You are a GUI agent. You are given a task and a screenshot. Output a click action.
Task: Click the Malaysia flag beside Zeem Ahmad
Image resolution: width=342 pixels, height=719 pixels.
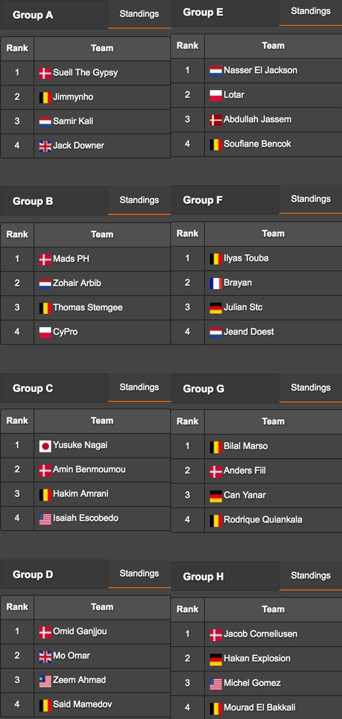tap(45, 680)
